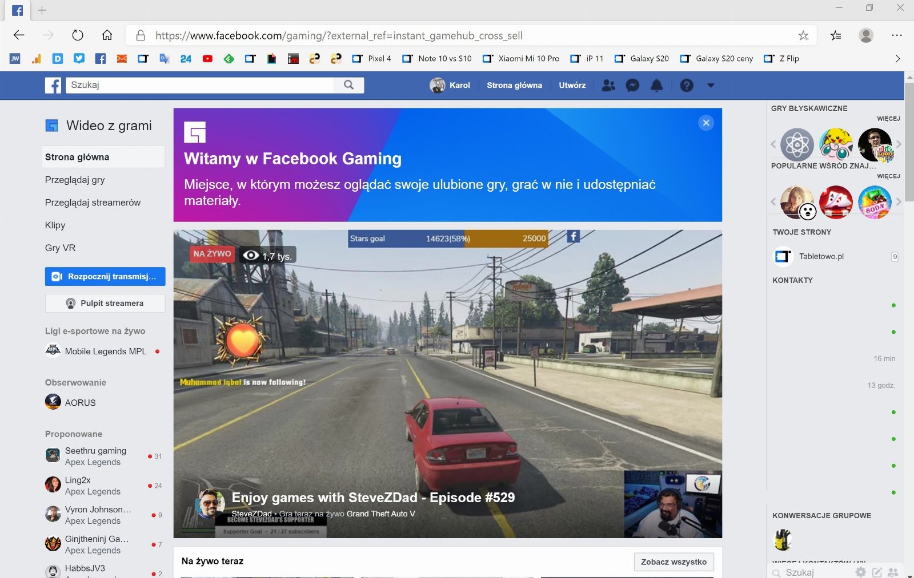Viewport: 914px width, 578px height.
Task: Open the red cards game icon
Action: [836, 202]
